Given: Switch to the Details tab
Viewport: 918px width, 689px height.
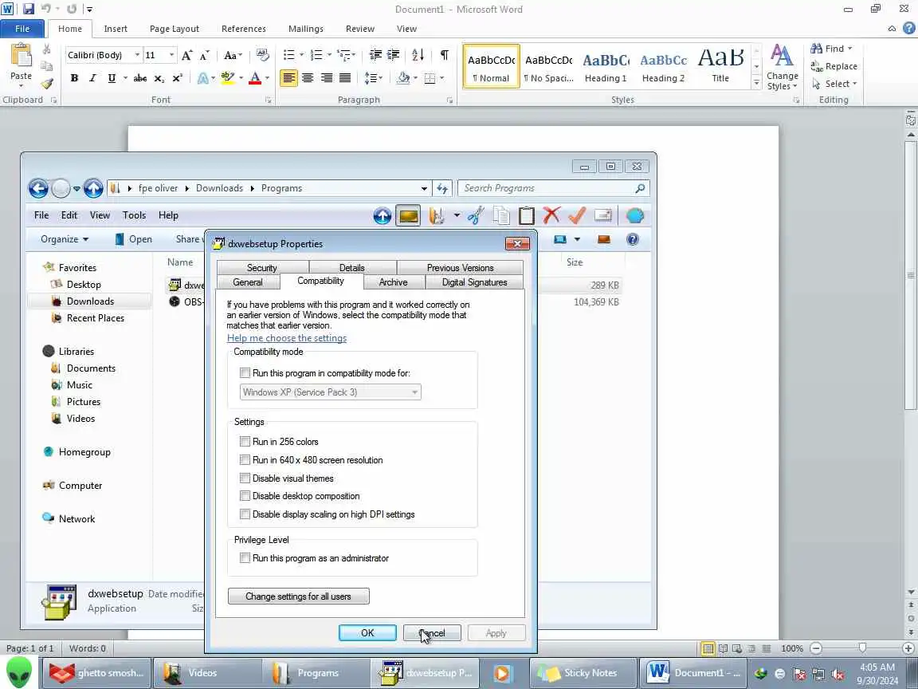Looking at the screenshot, I should click(352, 268).
